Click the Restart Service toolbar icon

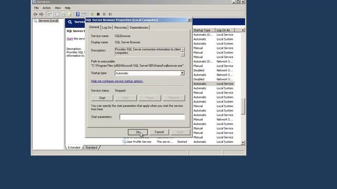pos(110,14)
